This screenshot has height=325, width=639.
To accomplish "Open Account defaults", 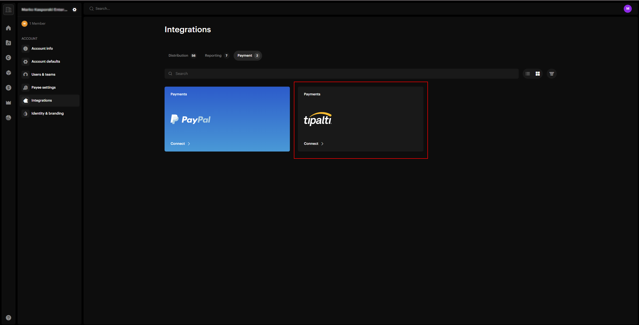I will (x=50, y=61).
